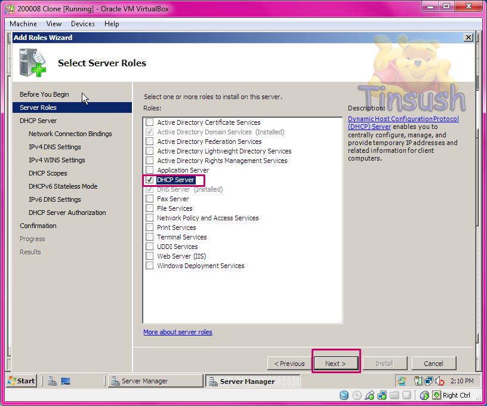
Task: Click Show Desktop quick launch icon
Action: click(x=66, y=381)
